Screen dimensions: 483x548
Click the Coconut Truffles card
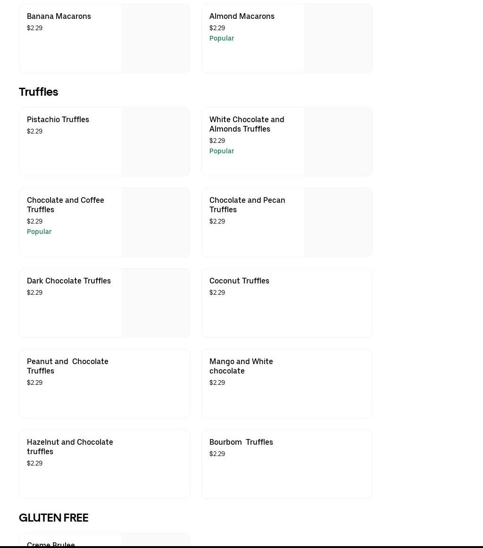[286, 303]
